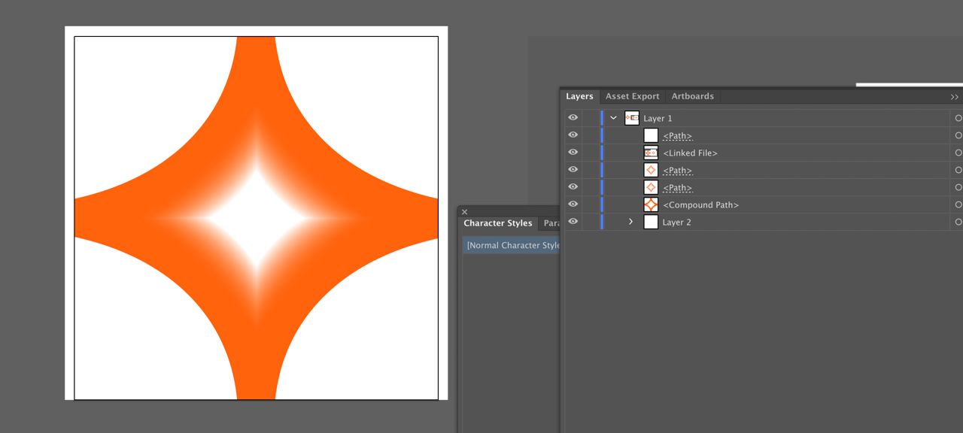Click the Layer 2 white thumbnail
The image size is (963, 433).
(651, 222)
